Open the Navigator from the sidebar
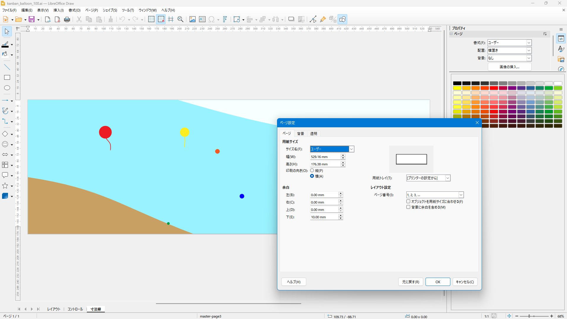 click(561, 69)
